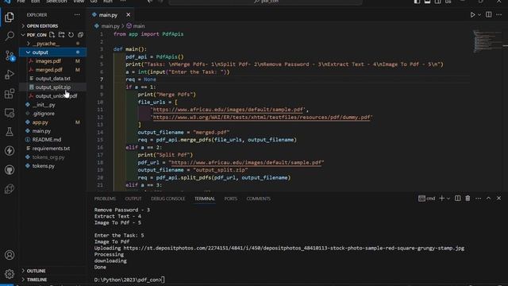Open the Thunder lightning bolt icon
The image size is (508, 286).
[10, 150]
